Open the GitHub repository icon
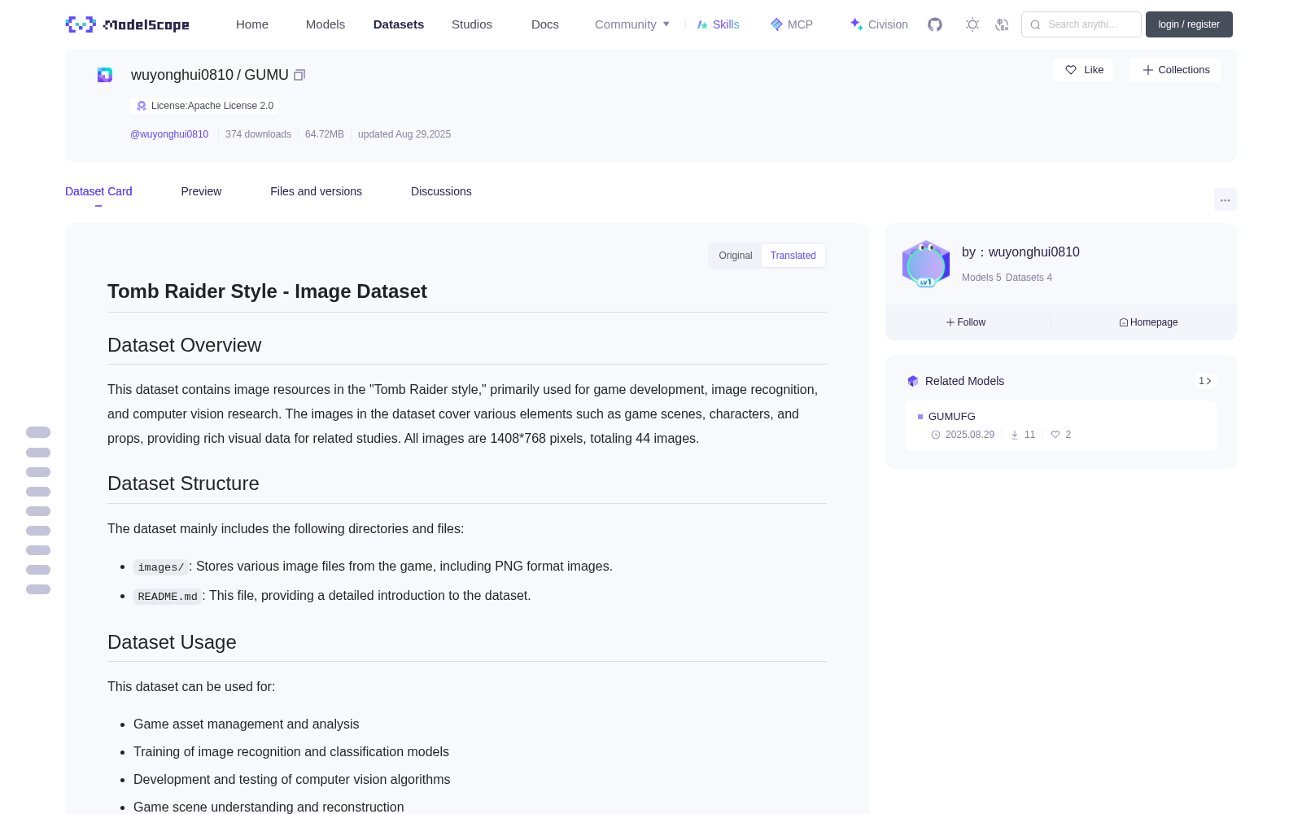Image resolution: width=1302 pixels, height=814 pixels. [x=935, y=24]
